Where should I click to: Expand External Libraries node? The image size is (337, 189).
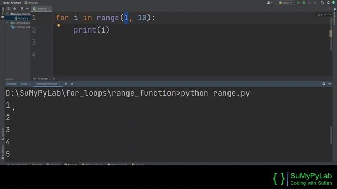point(7,23)
